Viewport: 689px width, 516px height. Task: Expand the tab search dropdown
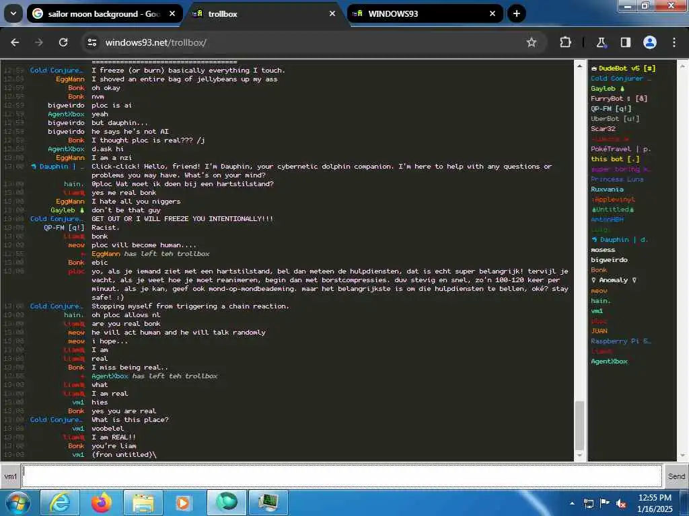[13, 13]
